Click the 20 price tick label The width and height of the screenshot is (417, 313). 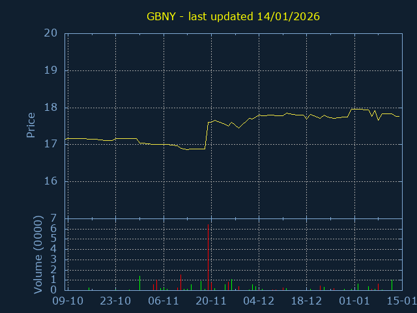click(x=51, y=33)
